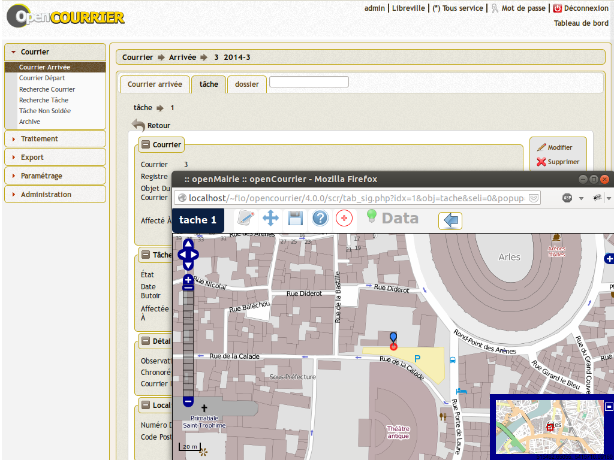Expand the Administration sidebar menu

(55, 195)
